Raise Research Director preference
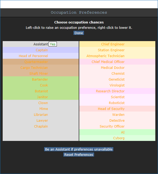Image resolution: width=158 pixels, height=174 pixels. tap(110, 91)
